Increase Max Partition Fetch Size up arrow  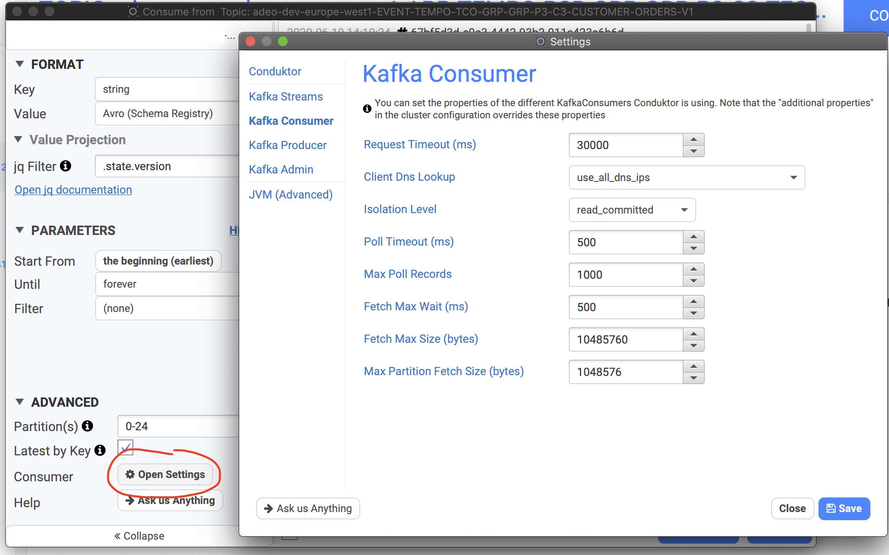point(694,366)
